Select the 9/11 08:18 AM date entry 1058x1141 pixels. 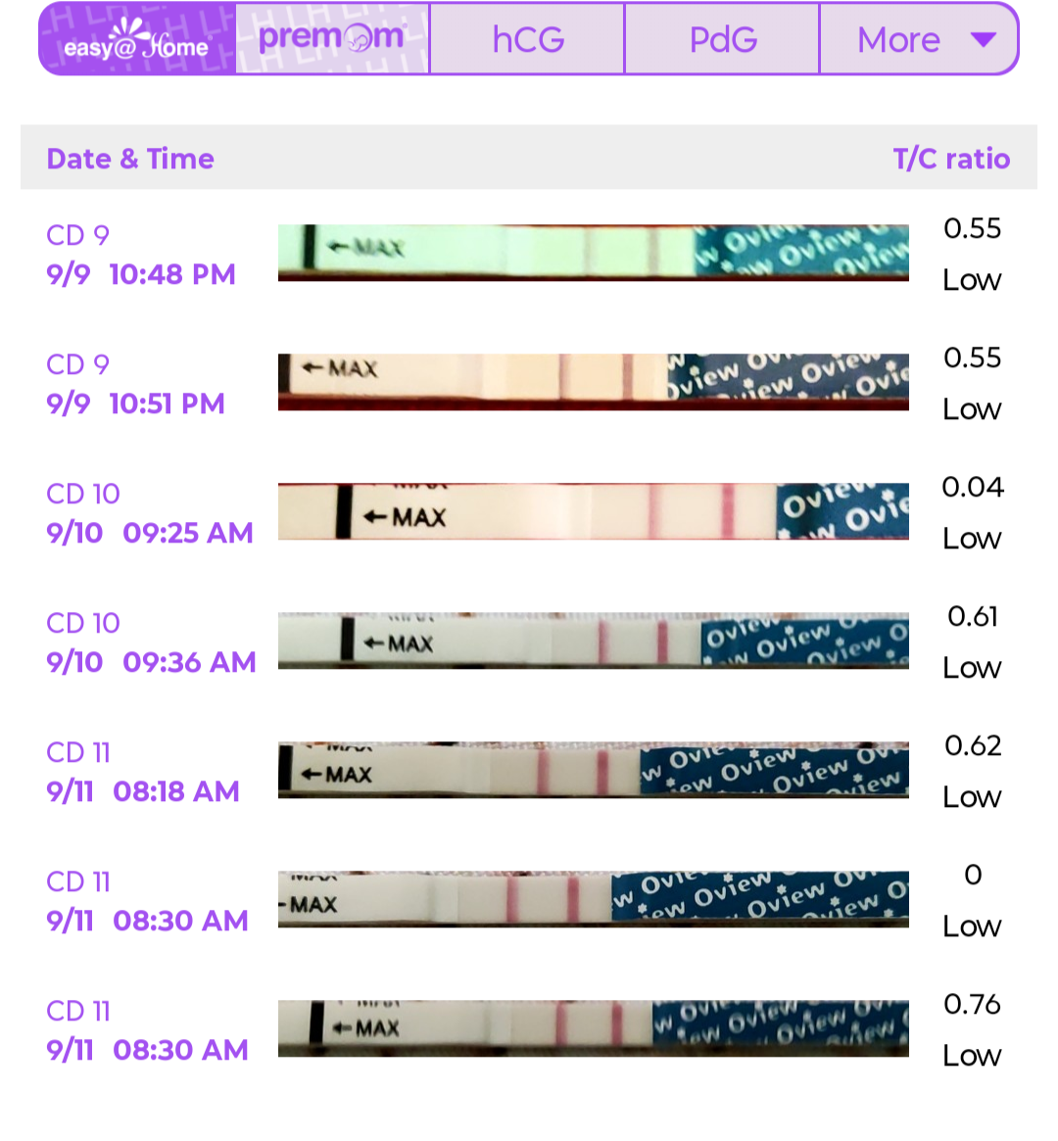(x=143, y=791)
